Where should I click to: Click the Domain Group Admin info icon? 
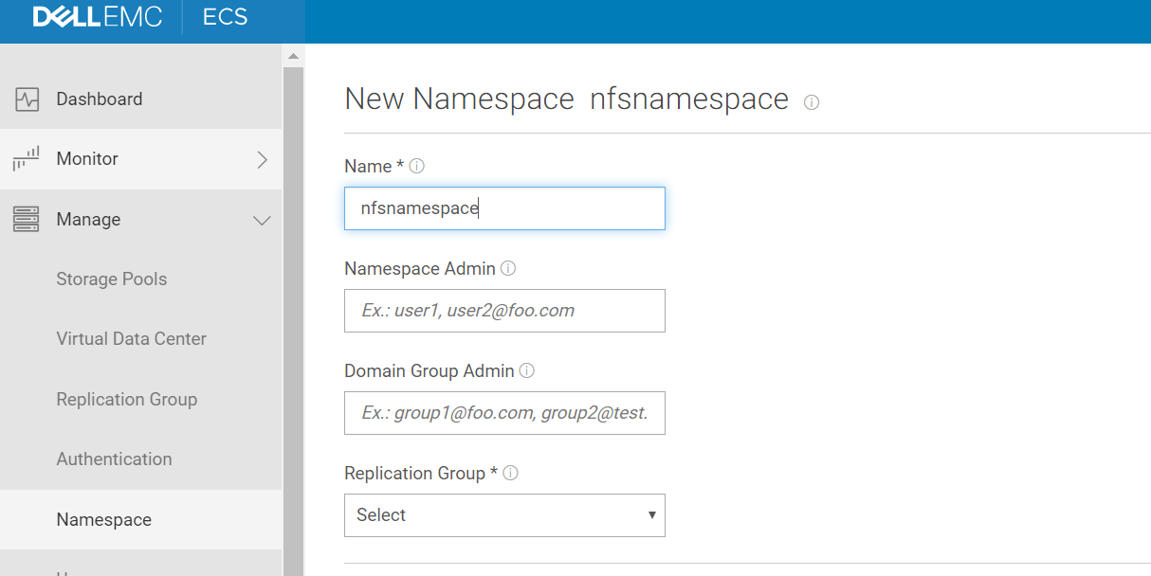coord(526,370)
